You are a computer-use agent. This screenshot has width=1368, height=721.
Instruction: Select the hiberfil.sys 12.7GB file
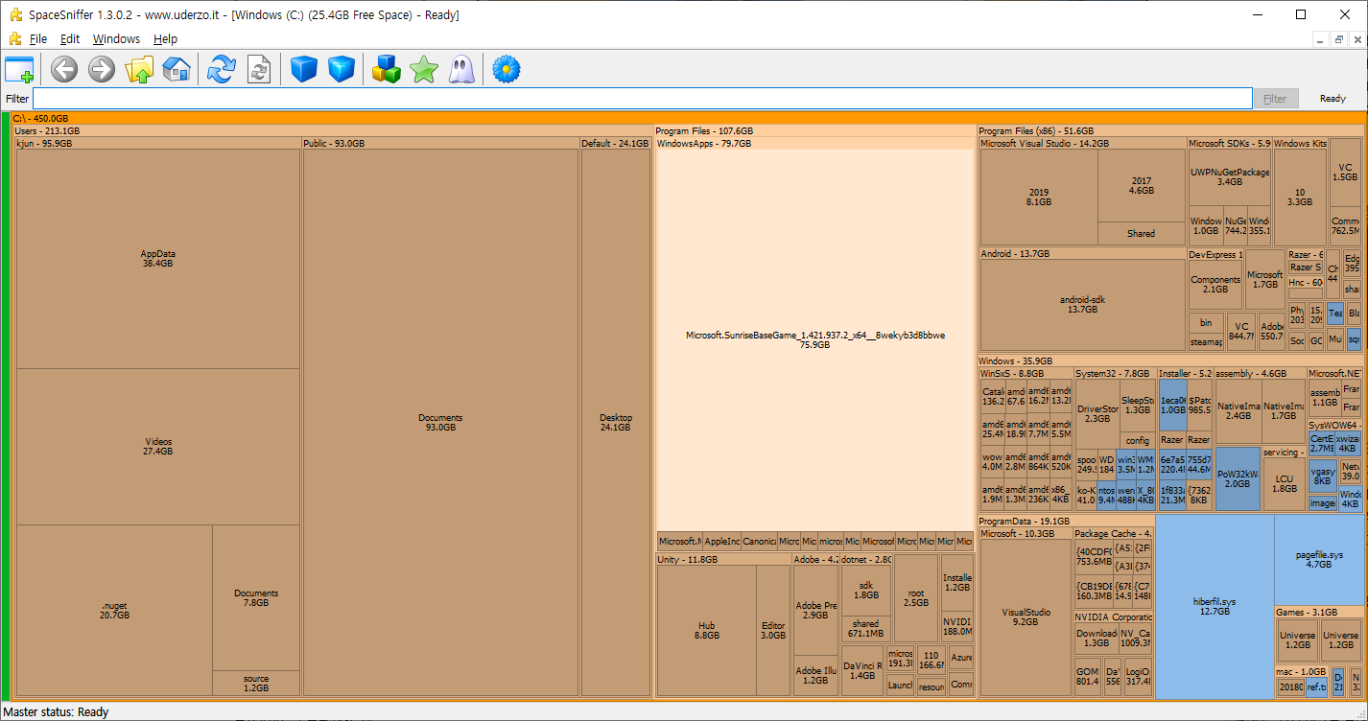(1215, 606)
